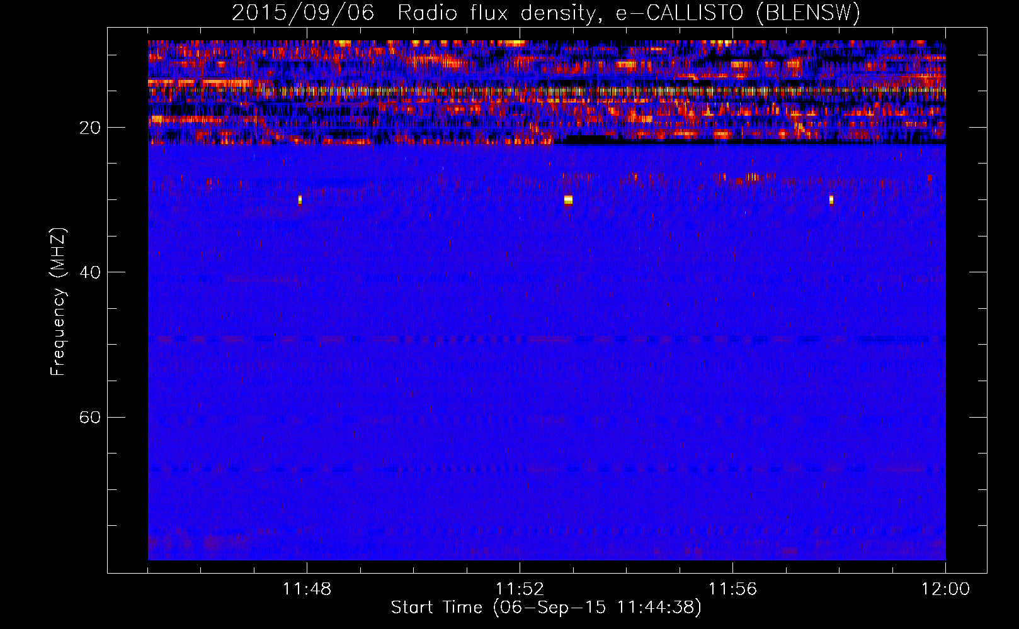Viewport: 1019px width, 629px height.
Task: Click the 40 frequency tick label
Action: click(x=89, y=272)
